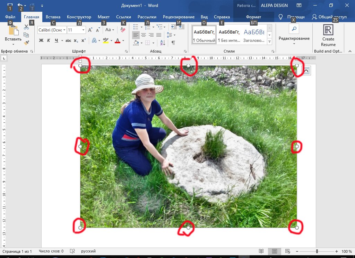Select the Format Painter brush
The image size is (355, 258).
(26, 43)
